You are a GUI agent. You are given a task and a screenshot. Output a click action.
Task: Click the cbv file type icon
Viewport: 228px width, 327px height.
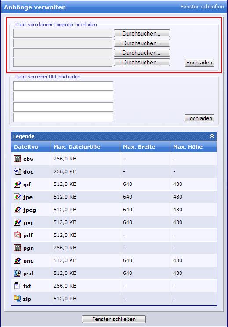coord(18,159)
